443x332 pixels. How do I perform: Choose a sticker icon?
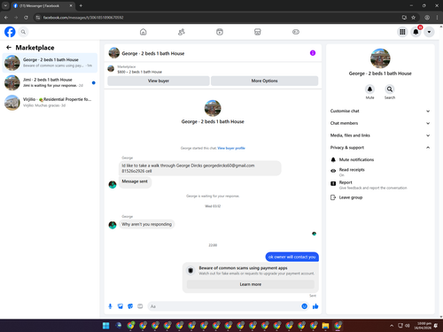pos(130,306)
